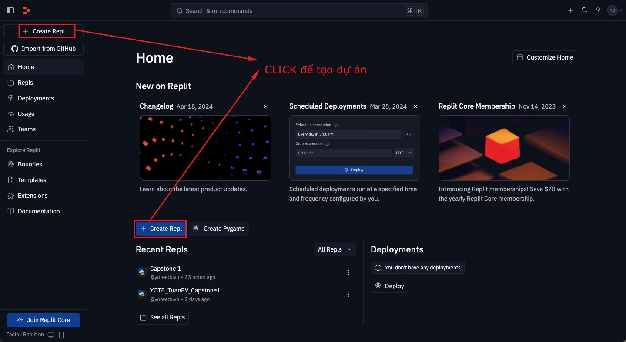Image resolution: width=626 pixels, height=342 pixels.
Task: Click the blue Create Repl button
Action: (161, 229)
